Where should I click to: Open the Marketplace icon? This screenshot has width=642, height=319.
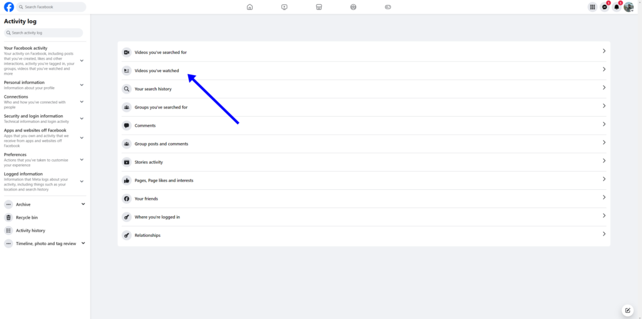318,7
